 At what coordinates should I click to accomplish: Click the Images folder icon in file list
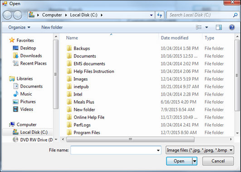coord(69,79)
